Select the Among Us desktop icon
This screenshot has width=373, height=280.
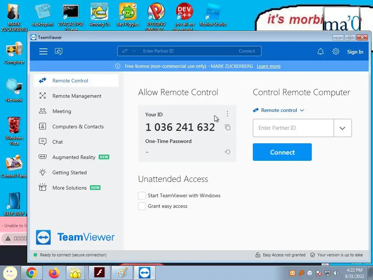(99, 15)
